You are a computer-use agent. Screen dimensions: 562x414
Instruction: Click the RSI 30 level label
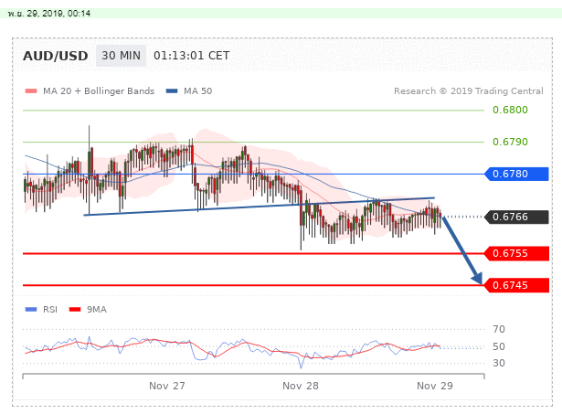(x=499, y=363)
